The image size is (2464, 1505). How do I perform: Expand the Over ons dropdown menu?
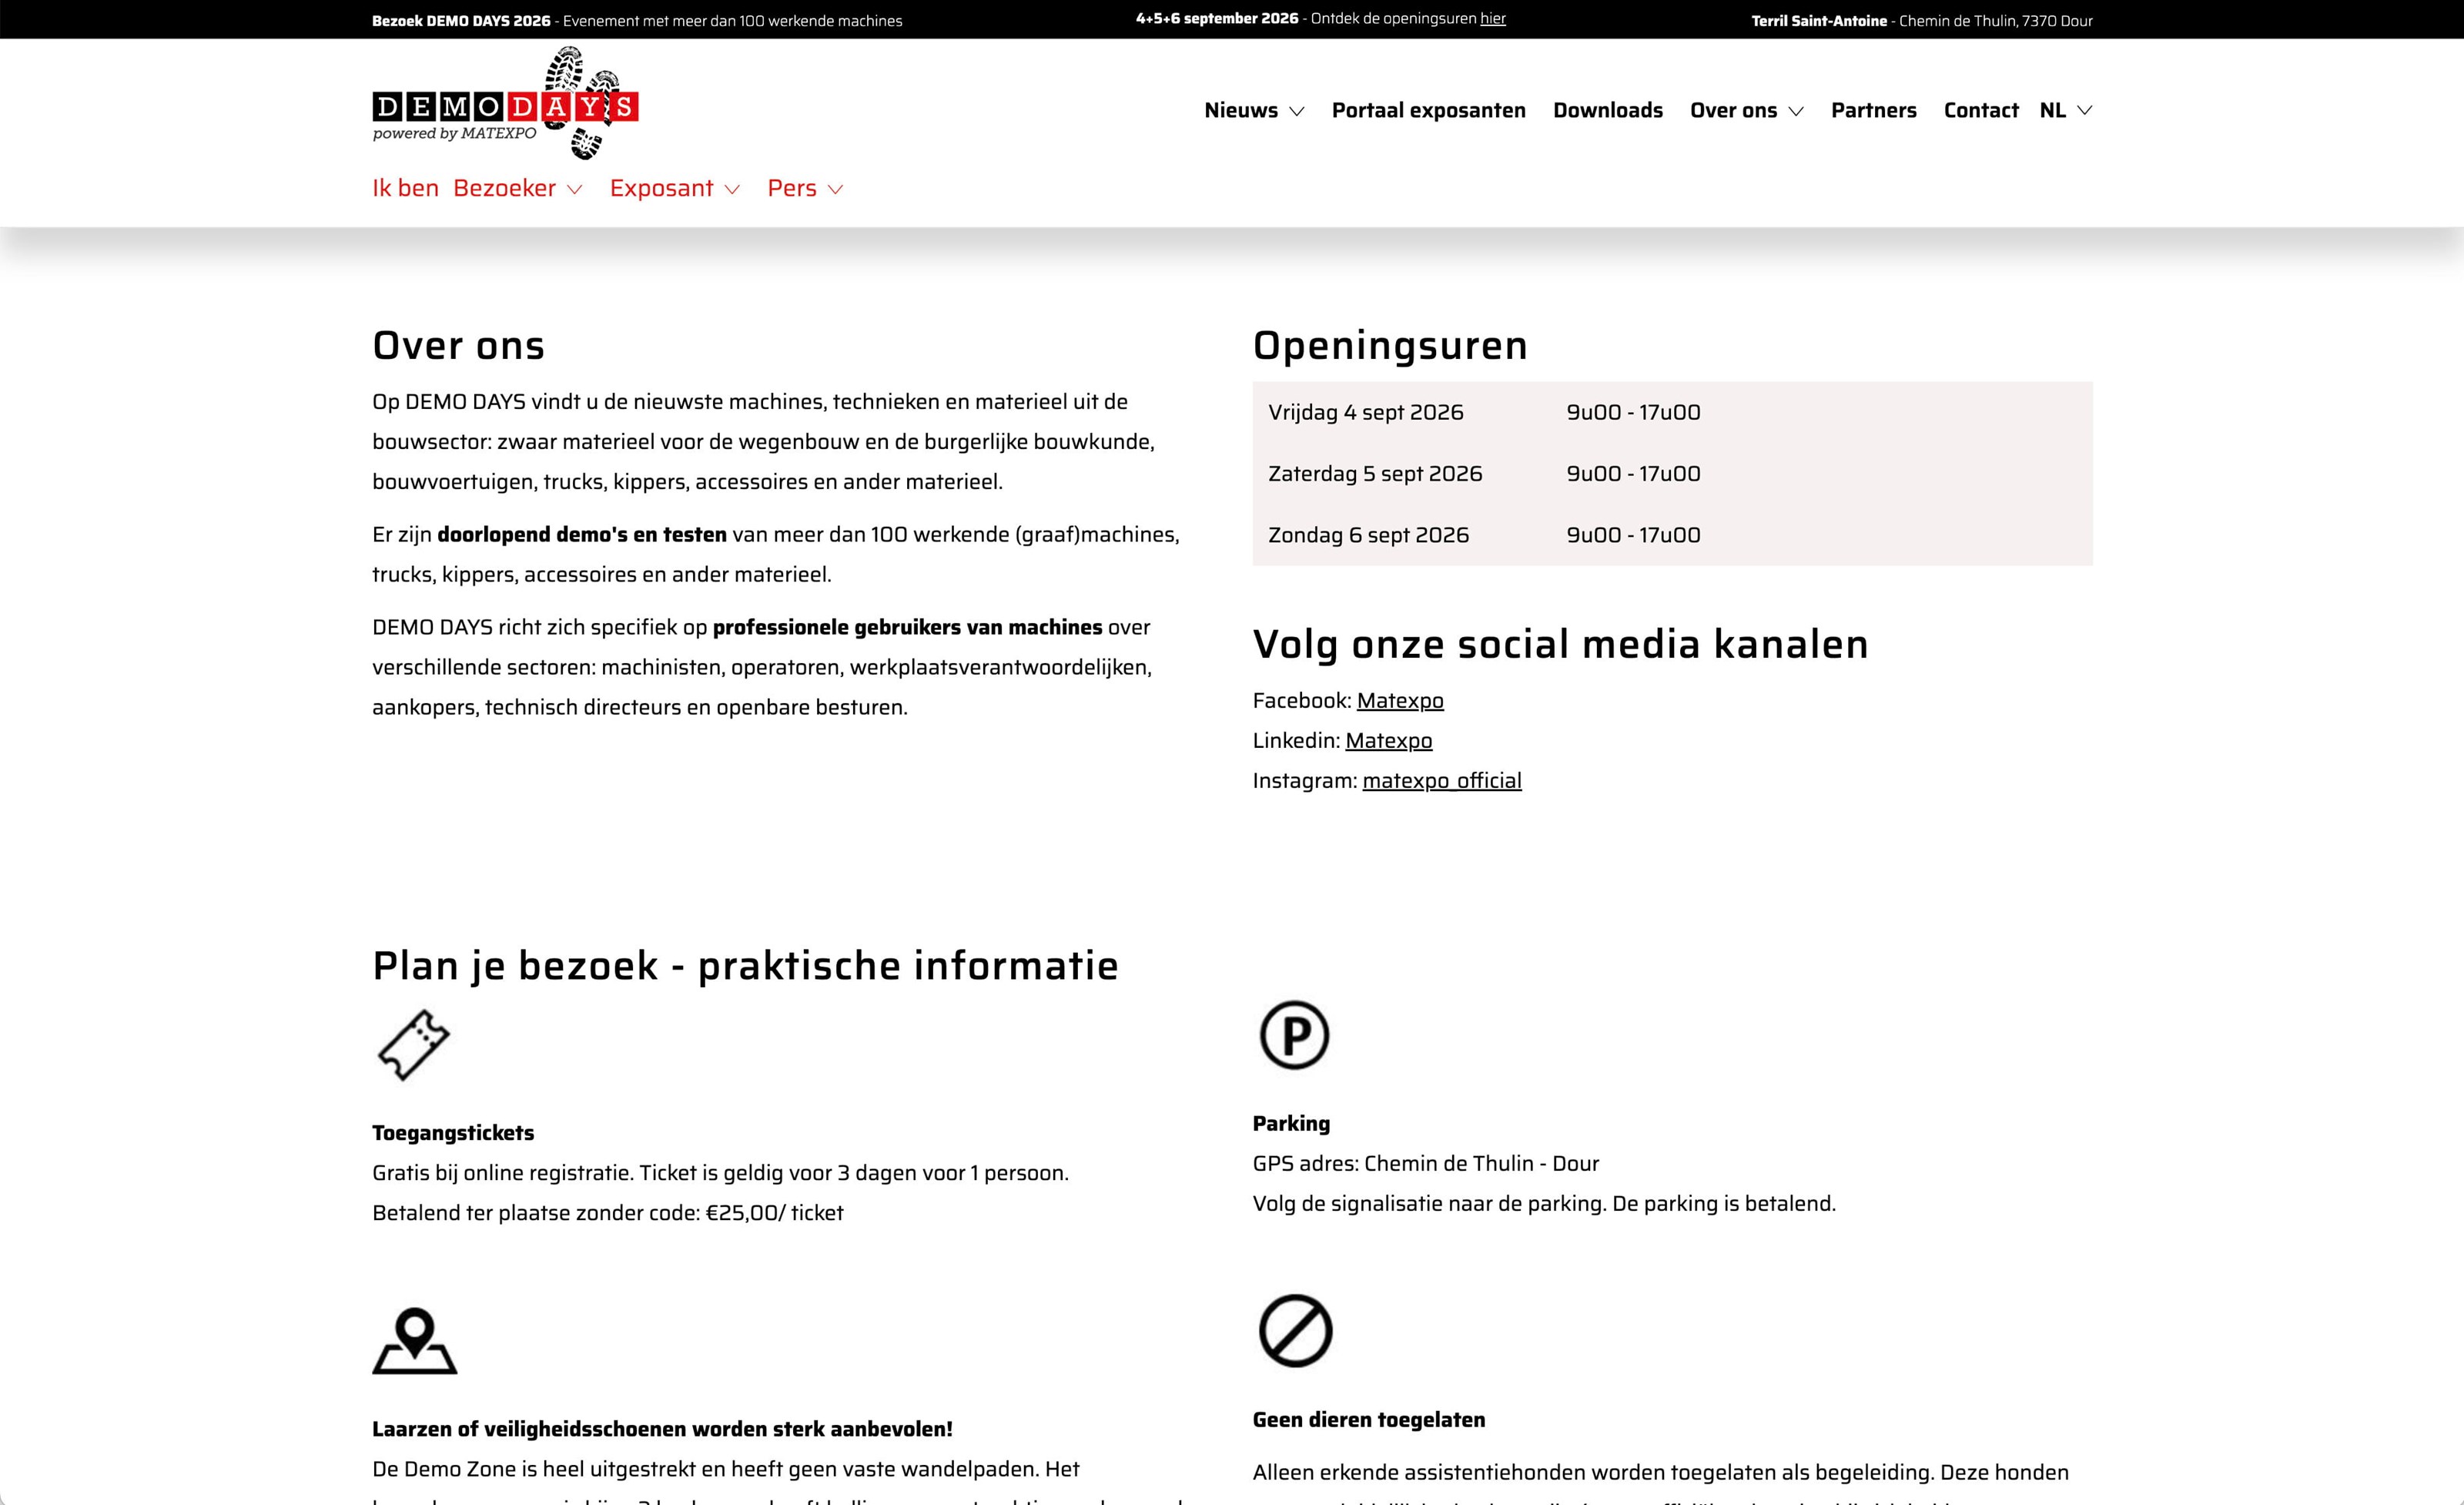(1746, 110)
